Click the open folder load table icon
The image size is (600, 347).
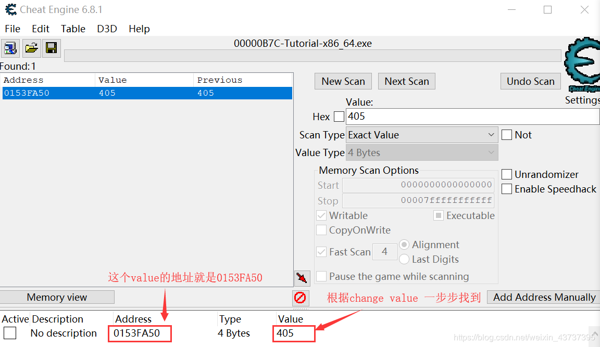[31, 48]
